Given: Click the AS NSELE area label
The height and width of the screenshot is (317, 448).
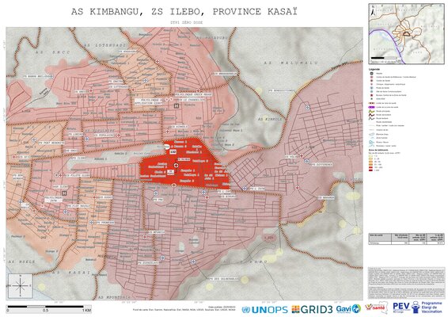Looking at the screenshot, I should 21,262.
